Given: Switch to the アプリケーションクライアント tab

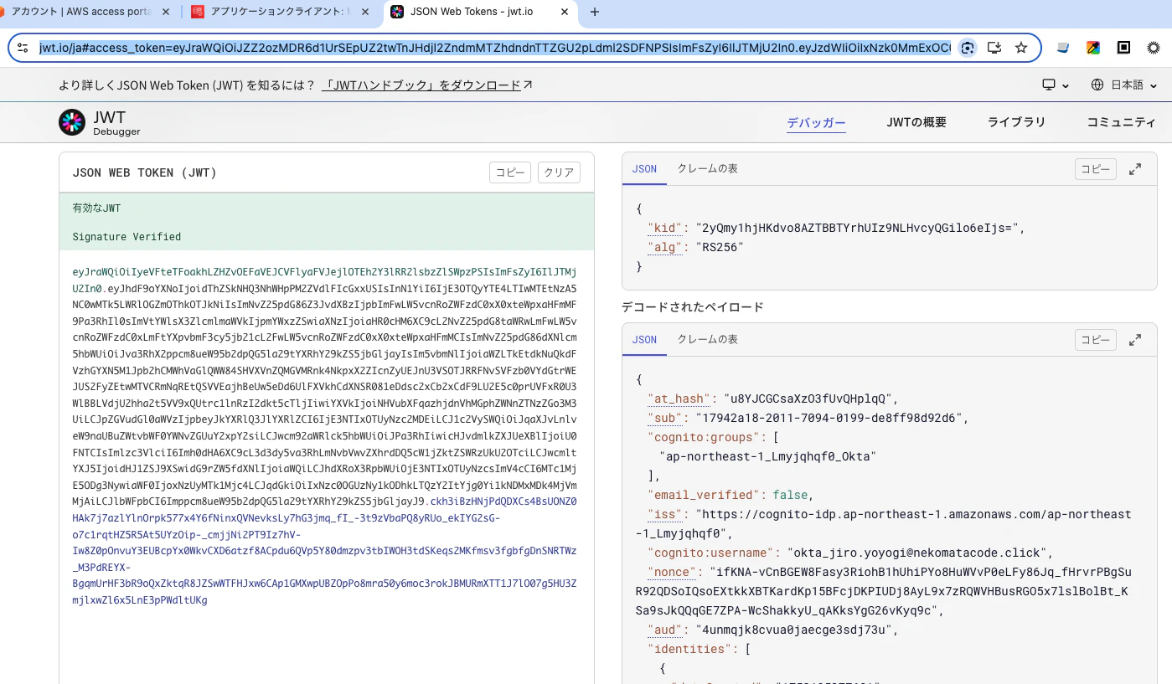Looking at the screenshot, I should tap(281, 12).
